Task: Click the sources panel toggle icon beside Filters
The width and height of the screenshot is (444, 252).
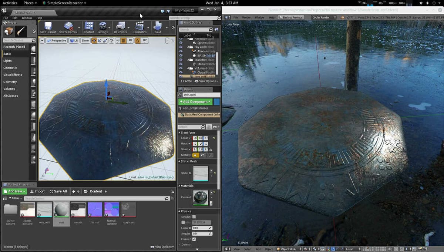Action: click(4, 198)
